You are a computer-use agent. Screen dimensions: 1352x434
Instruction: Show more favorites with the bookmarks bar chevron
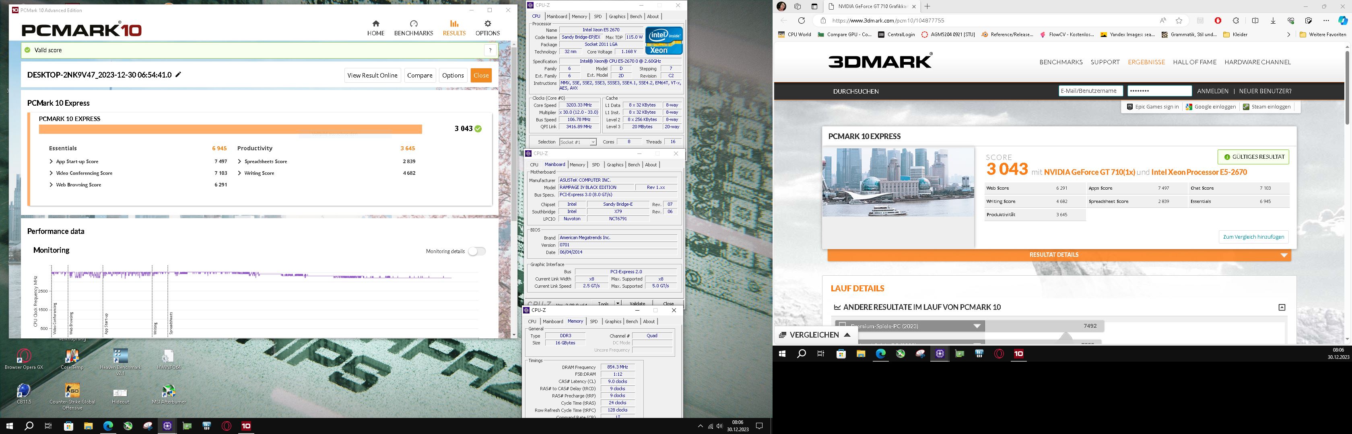point(1288,35)
